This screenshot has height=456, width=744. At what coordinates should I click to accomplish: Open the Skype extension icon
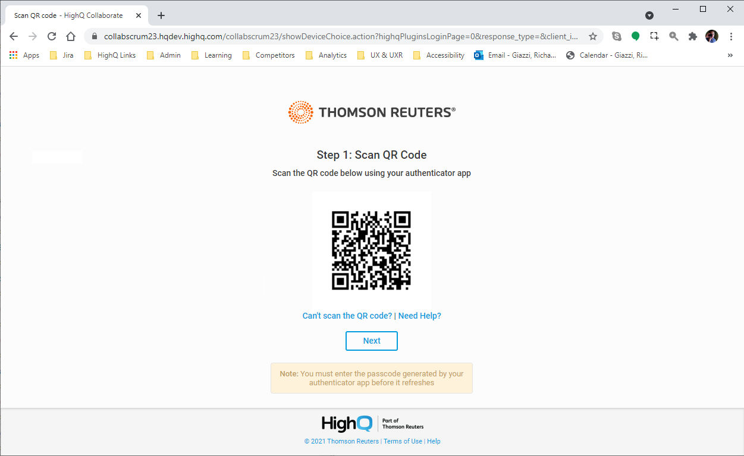point(617,36)
